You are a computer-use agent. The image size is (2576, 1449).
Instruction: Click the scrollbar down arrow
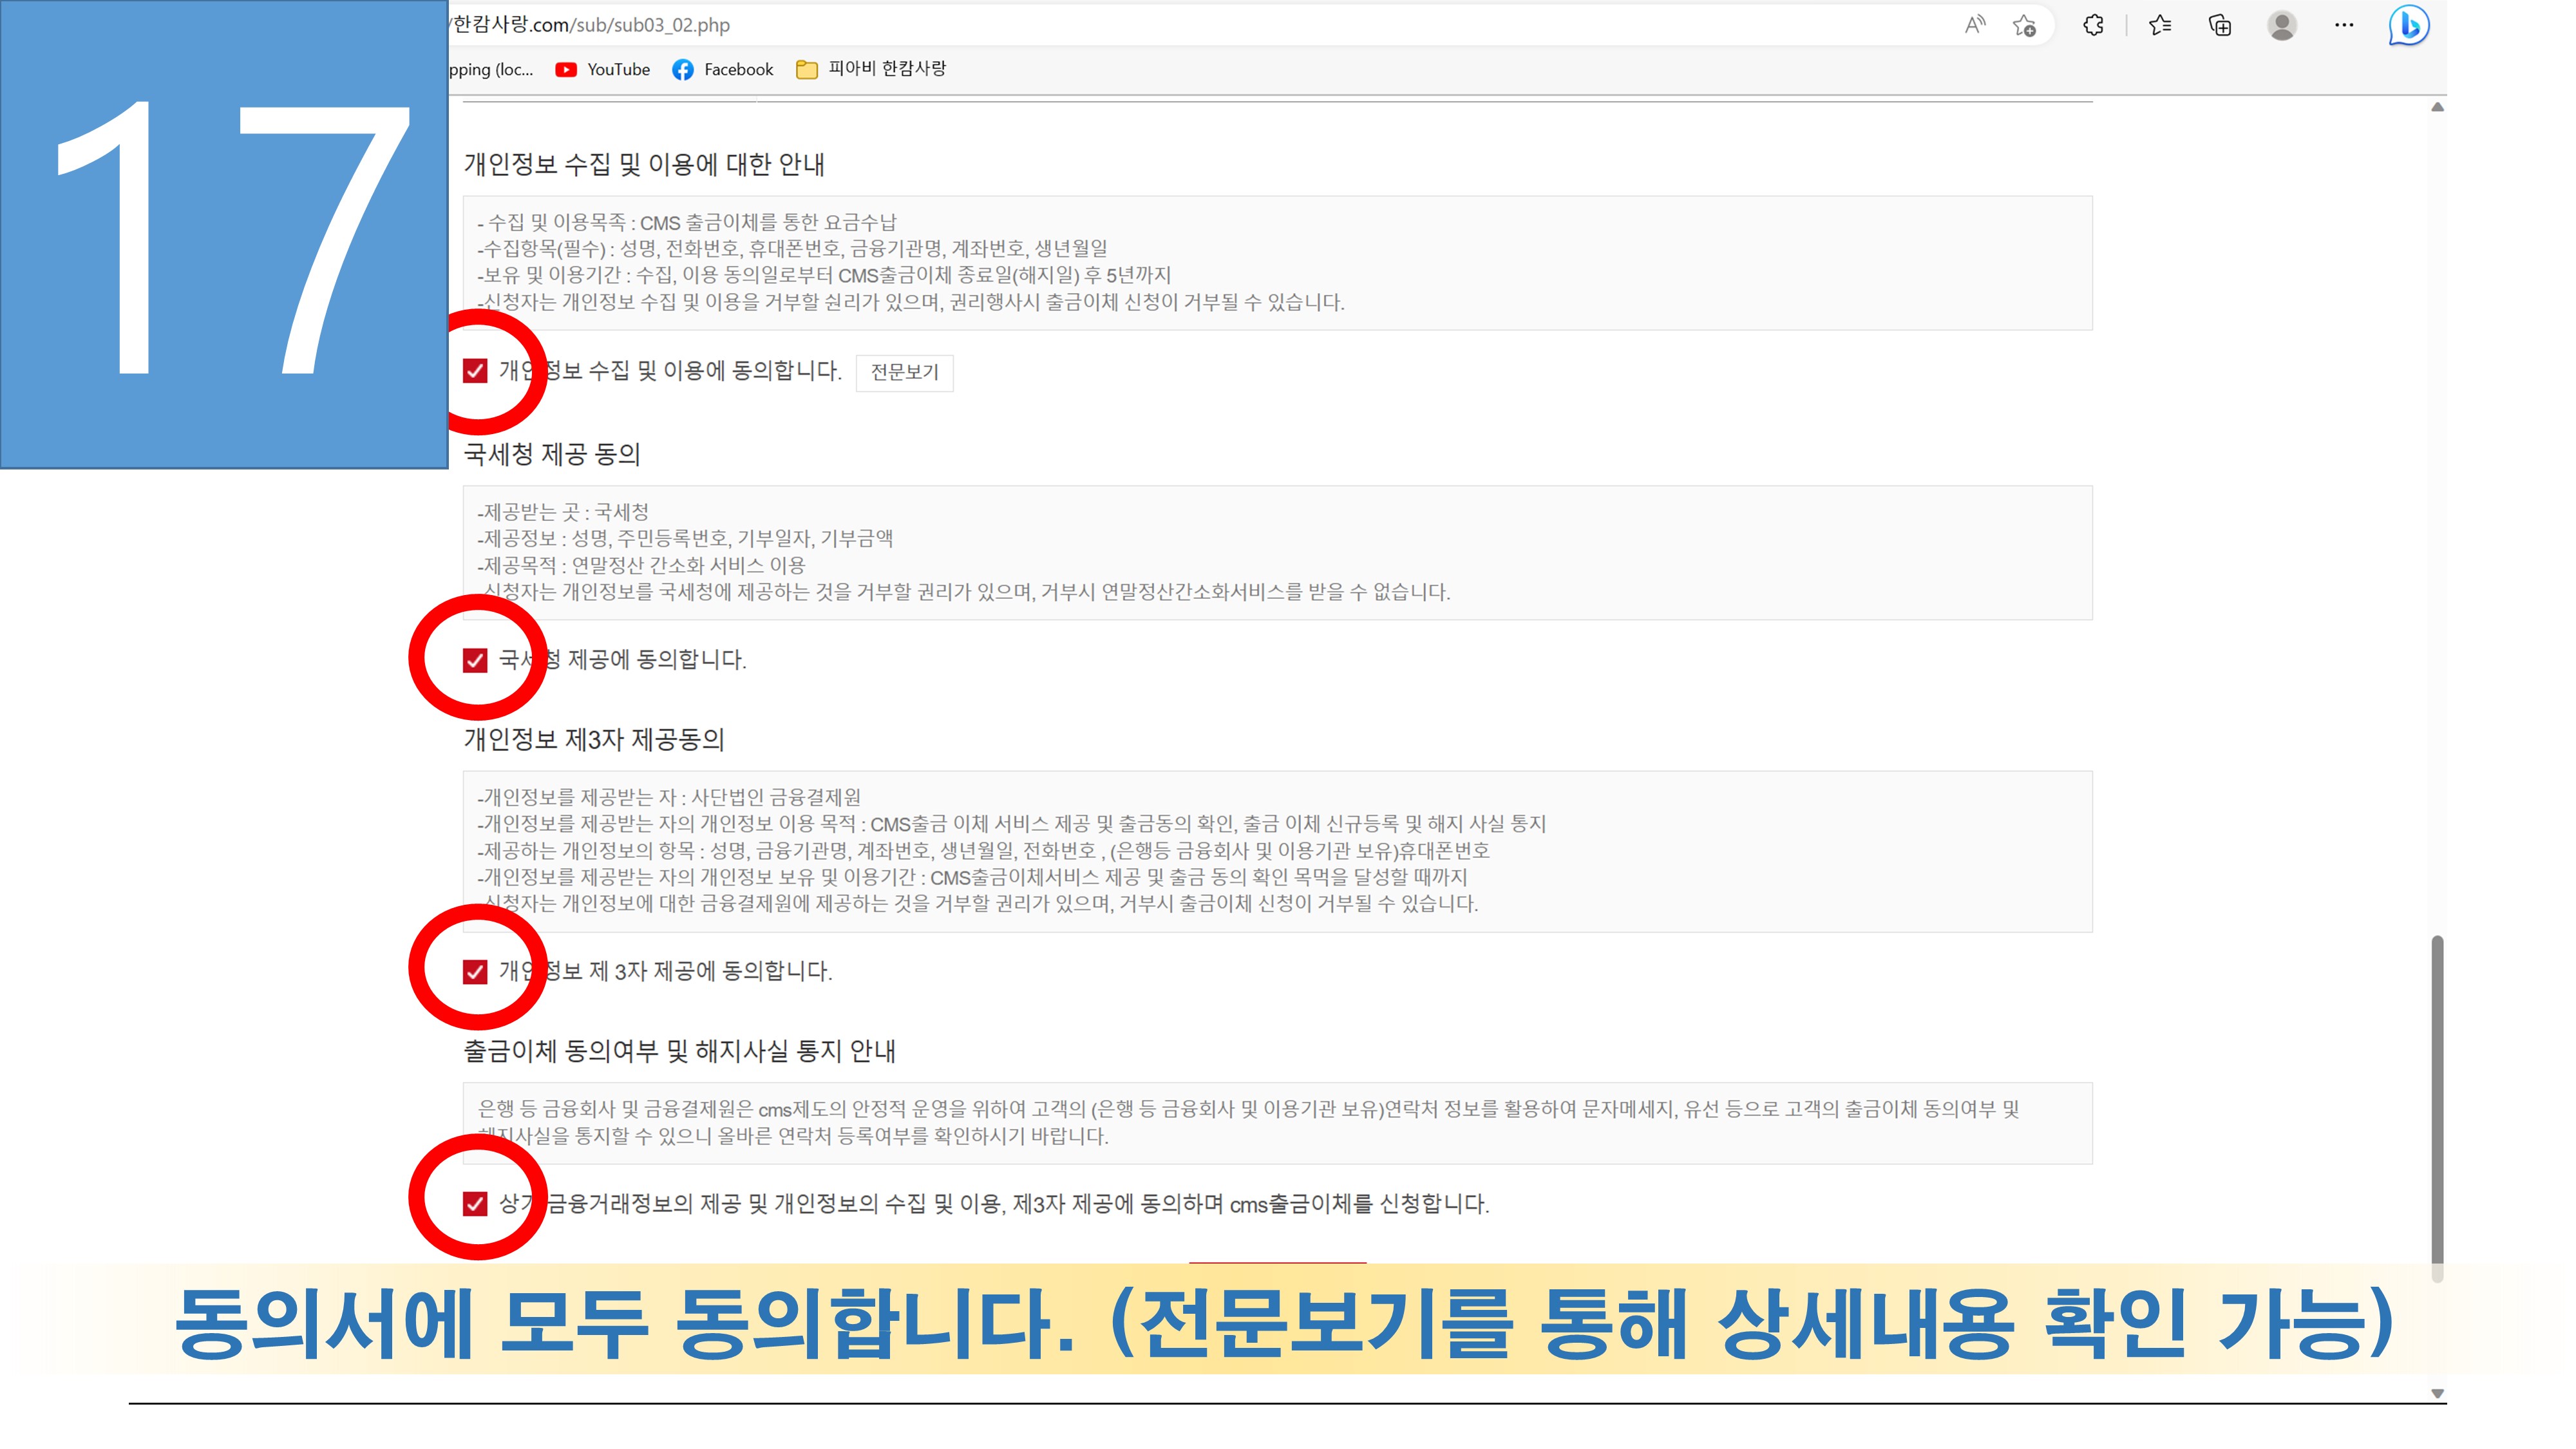tap(2437, 1393)
